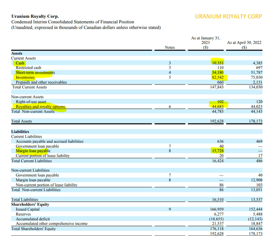Click the orange 'URANIUM ROYALTY CORP' title

click(x=228, y=17)
